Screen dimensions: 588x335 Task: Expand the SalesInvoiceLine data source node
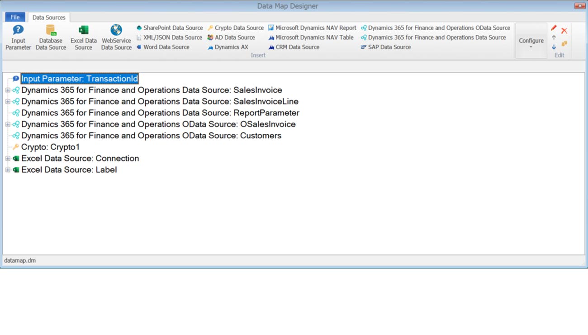pos(8,102)
